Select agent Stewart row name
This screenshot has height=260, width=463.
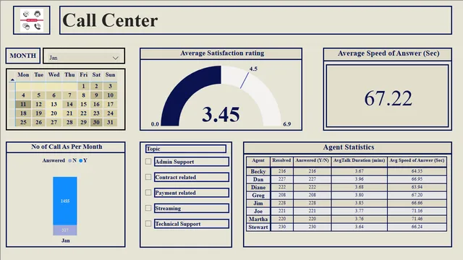[258, 227]
